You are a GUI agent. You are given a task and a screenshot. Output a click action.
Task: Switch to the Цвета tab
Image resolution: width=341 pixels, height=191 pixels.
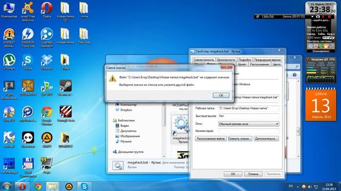point(277,64)
